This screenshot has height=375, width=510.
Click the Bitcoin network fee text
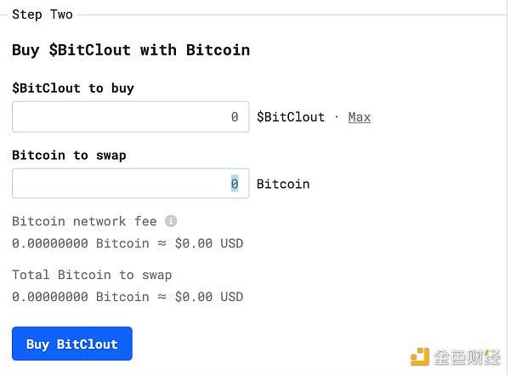pos(84,221)
